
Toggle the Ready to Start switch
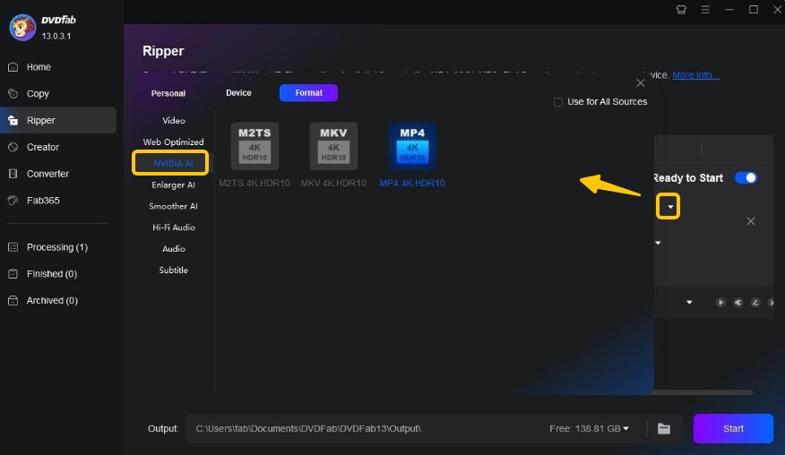[746, 177]
